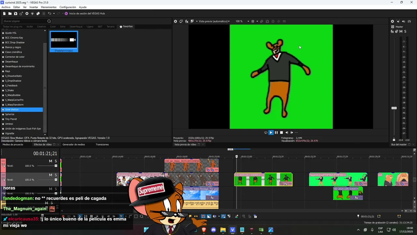Open the Archivo menu
The height and width of the screenshot is (235, 417).
(x=6, y=7)
